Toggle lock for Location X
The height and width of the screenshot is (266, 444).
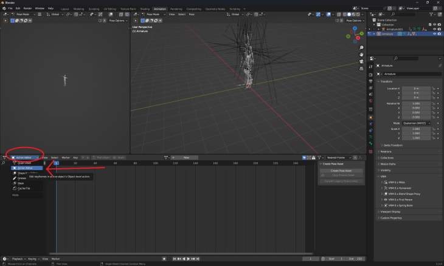434,89
